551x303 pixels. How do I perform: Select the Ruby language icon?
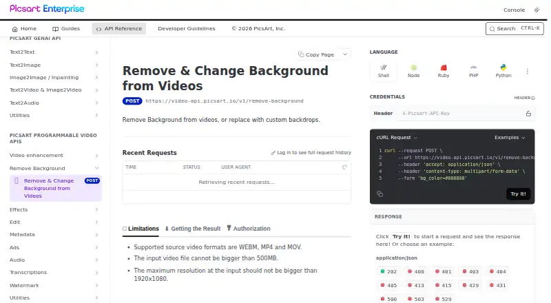click(x=444, y=71)
